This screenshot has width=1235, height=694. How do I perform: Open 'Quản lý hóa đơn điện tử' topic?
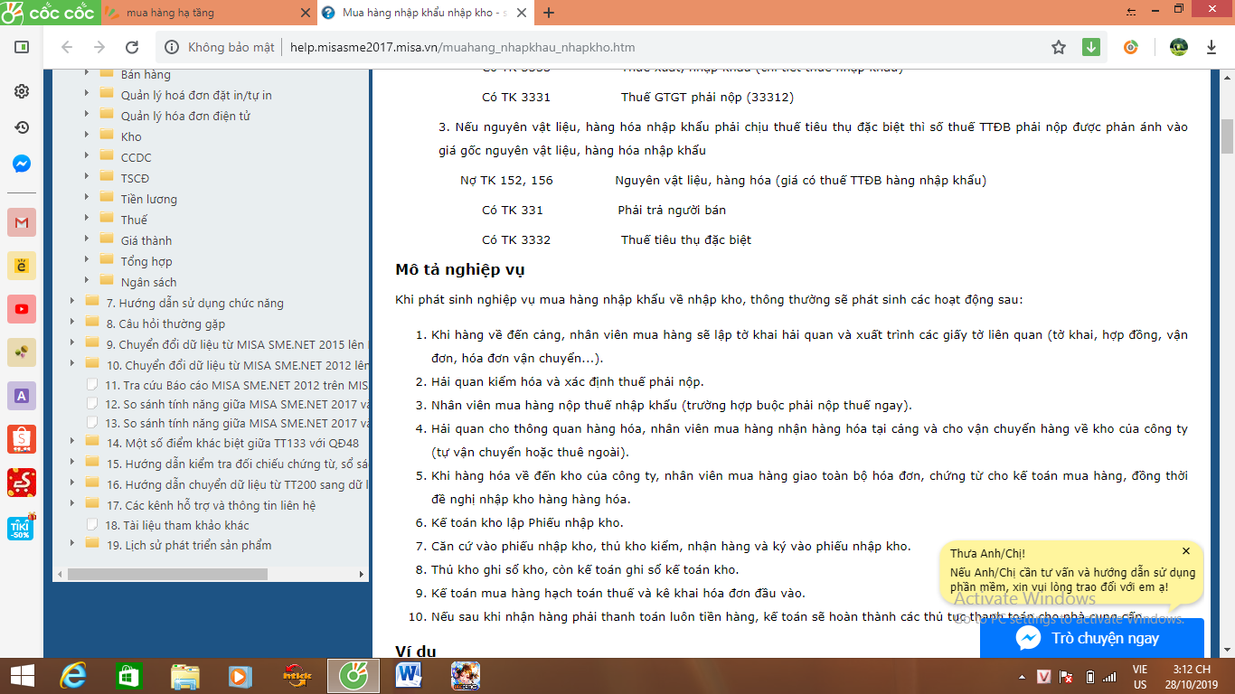[185, 116]
